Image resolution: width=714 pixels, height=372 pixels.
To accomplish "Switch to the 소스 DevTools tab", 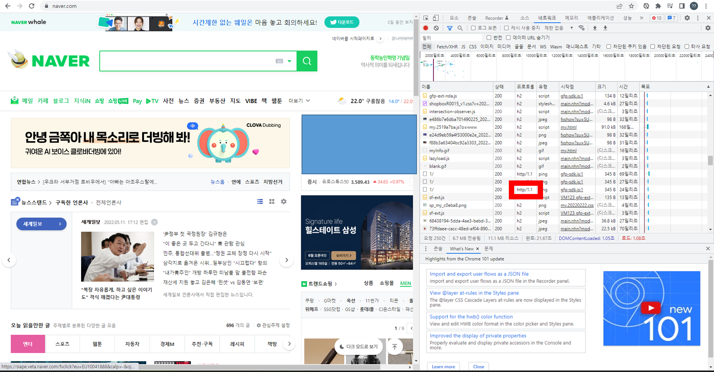I will tap(524, 18).
